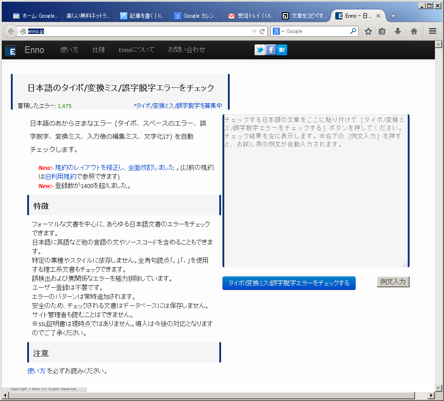
Task: Bookmark this page with the star icon
Action: [x=368, y=31]
